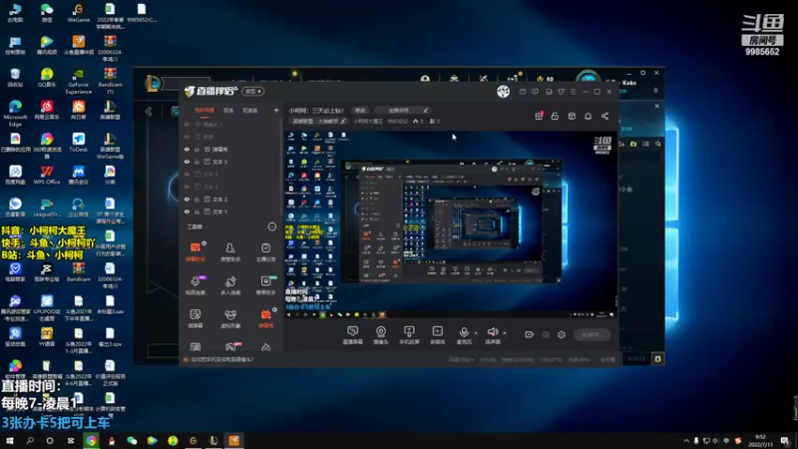Click the gift box icon with red badge

539,116
